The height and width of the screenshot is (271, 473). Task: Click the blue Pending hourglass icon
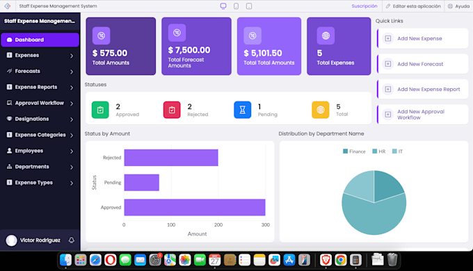243,110
